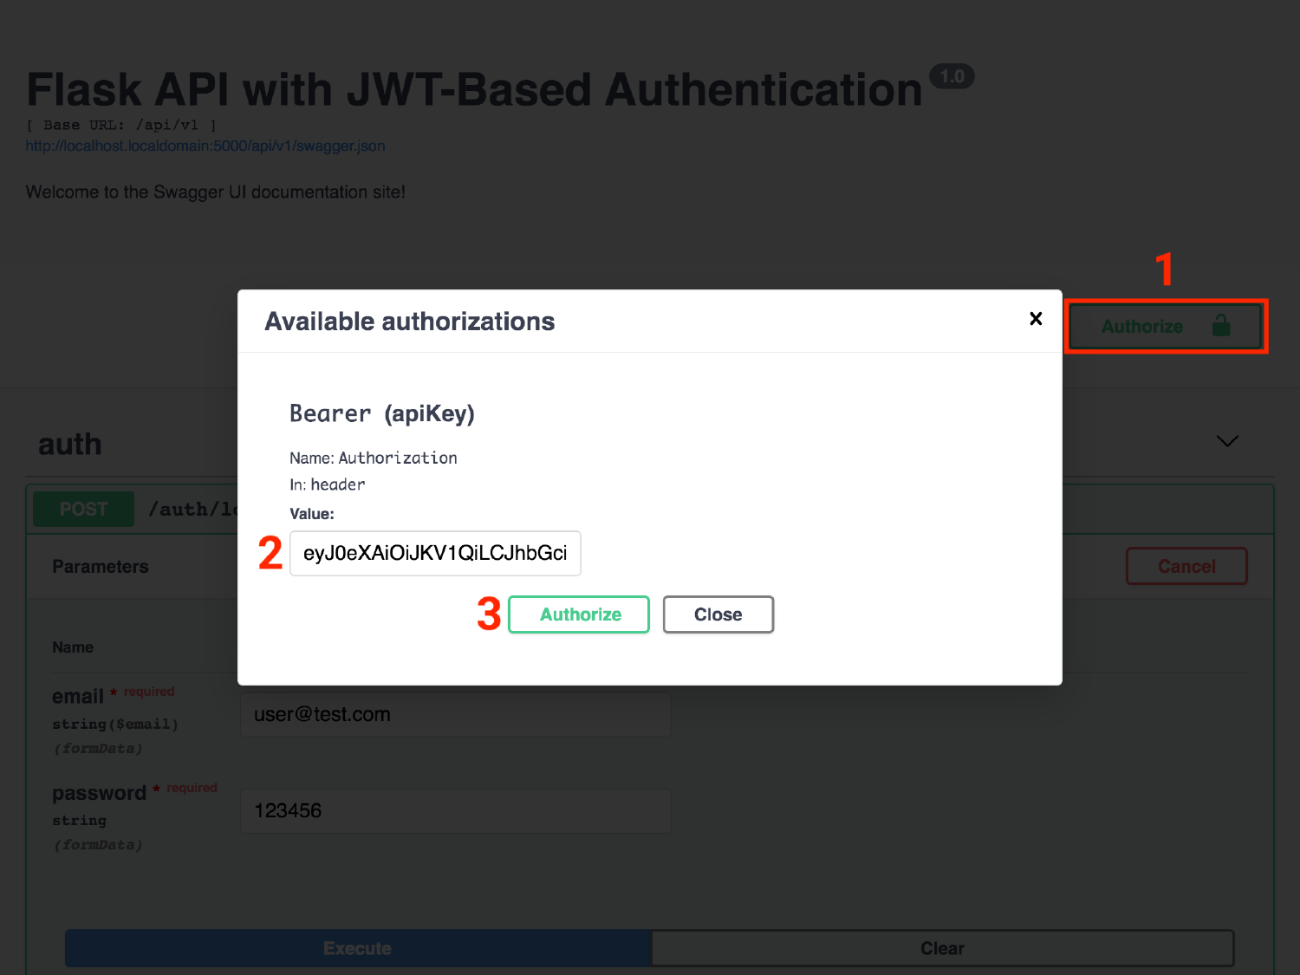The width and height of the screenshot is (1300, 975).
Task: Click the Cancel button in Parameters panel
Action: [1186, 566]
